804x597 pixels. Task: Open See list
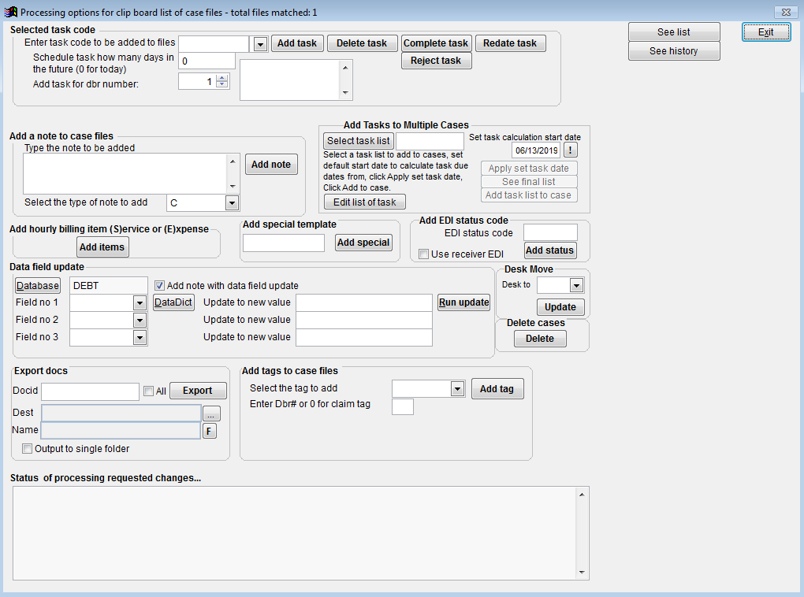(x=674, y=32)
